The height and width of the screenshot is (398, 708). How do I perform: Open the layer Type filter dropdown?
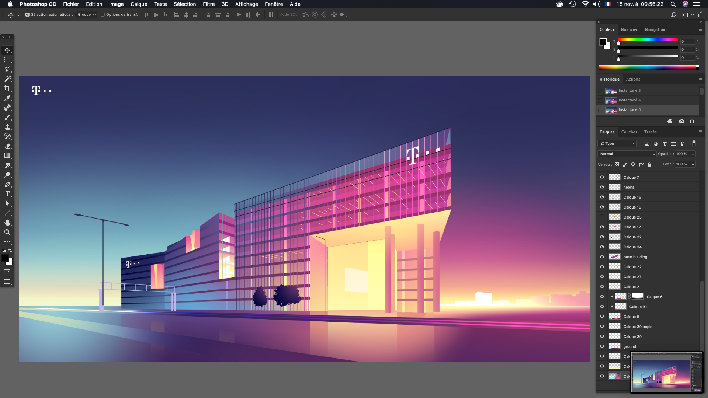617,144
